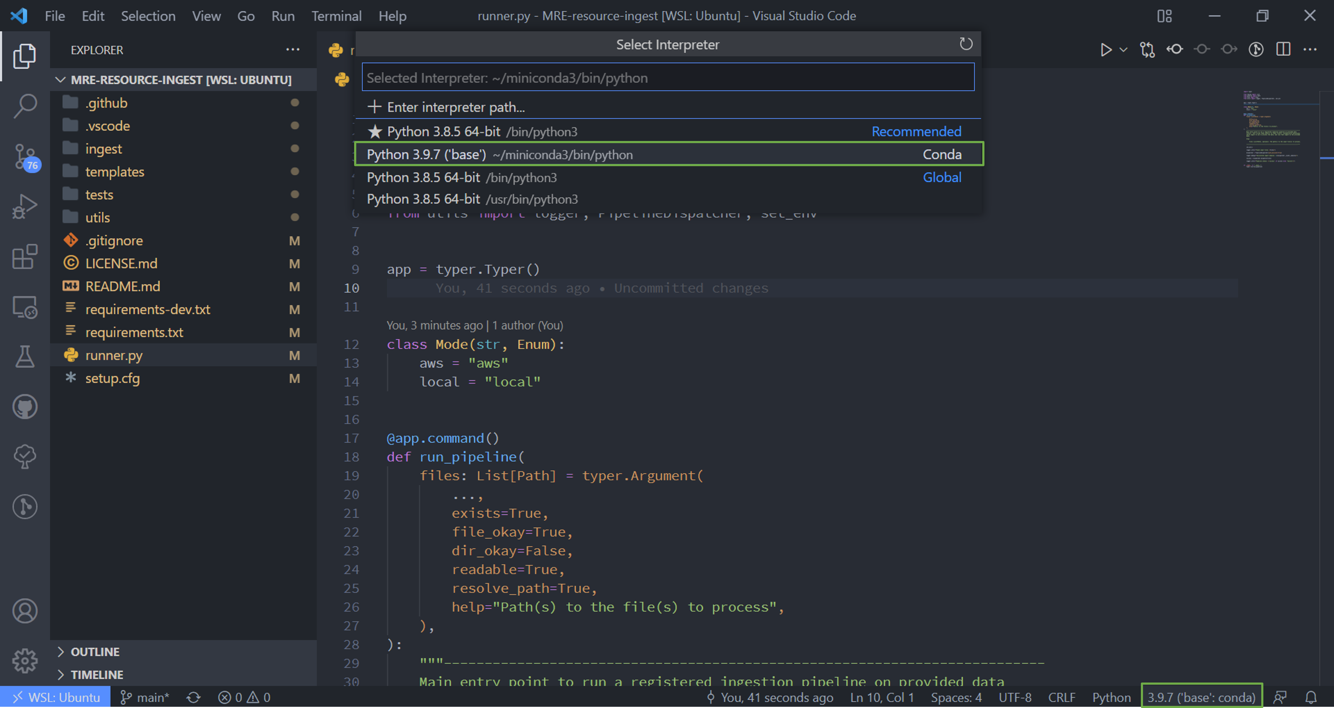Viewport: 1334px width, 708px height.
Task: Open the Edit menu
Action: 93,16
